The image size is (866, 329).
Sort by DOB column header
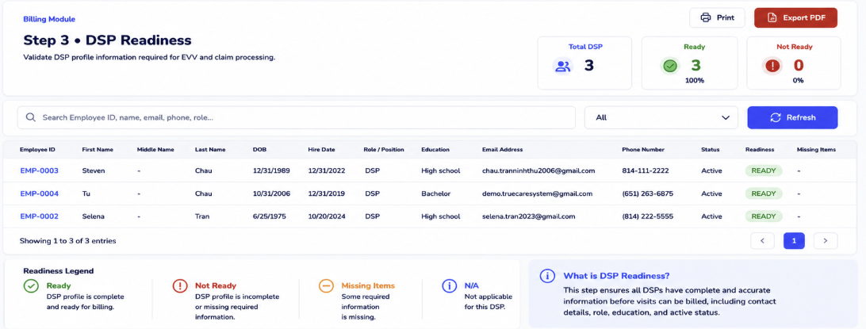(259, 150)
